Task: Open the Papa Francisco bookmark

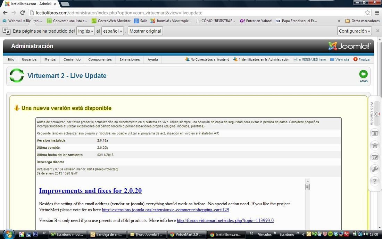Action: tap(296, 21)
